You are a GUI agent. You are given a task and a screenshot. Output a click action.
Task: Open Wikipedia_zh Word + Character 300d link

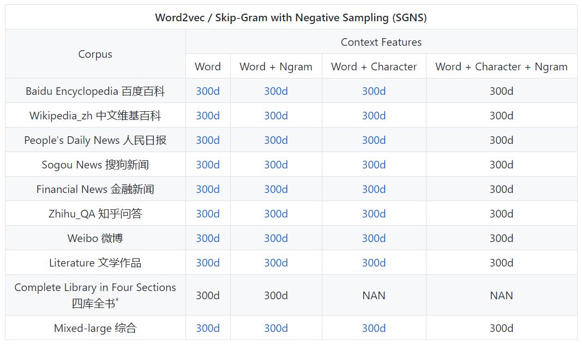click(374, 116)
